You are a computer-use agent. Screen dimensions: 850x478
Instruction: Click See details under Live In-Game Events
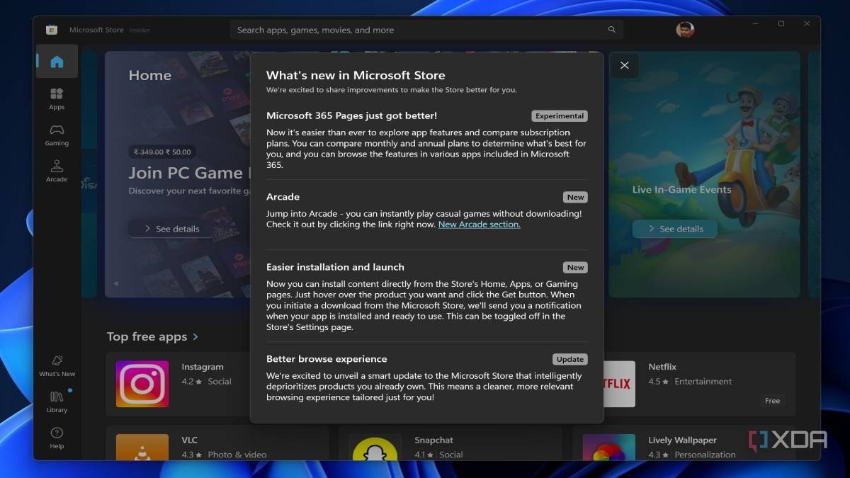click(674, 229)
